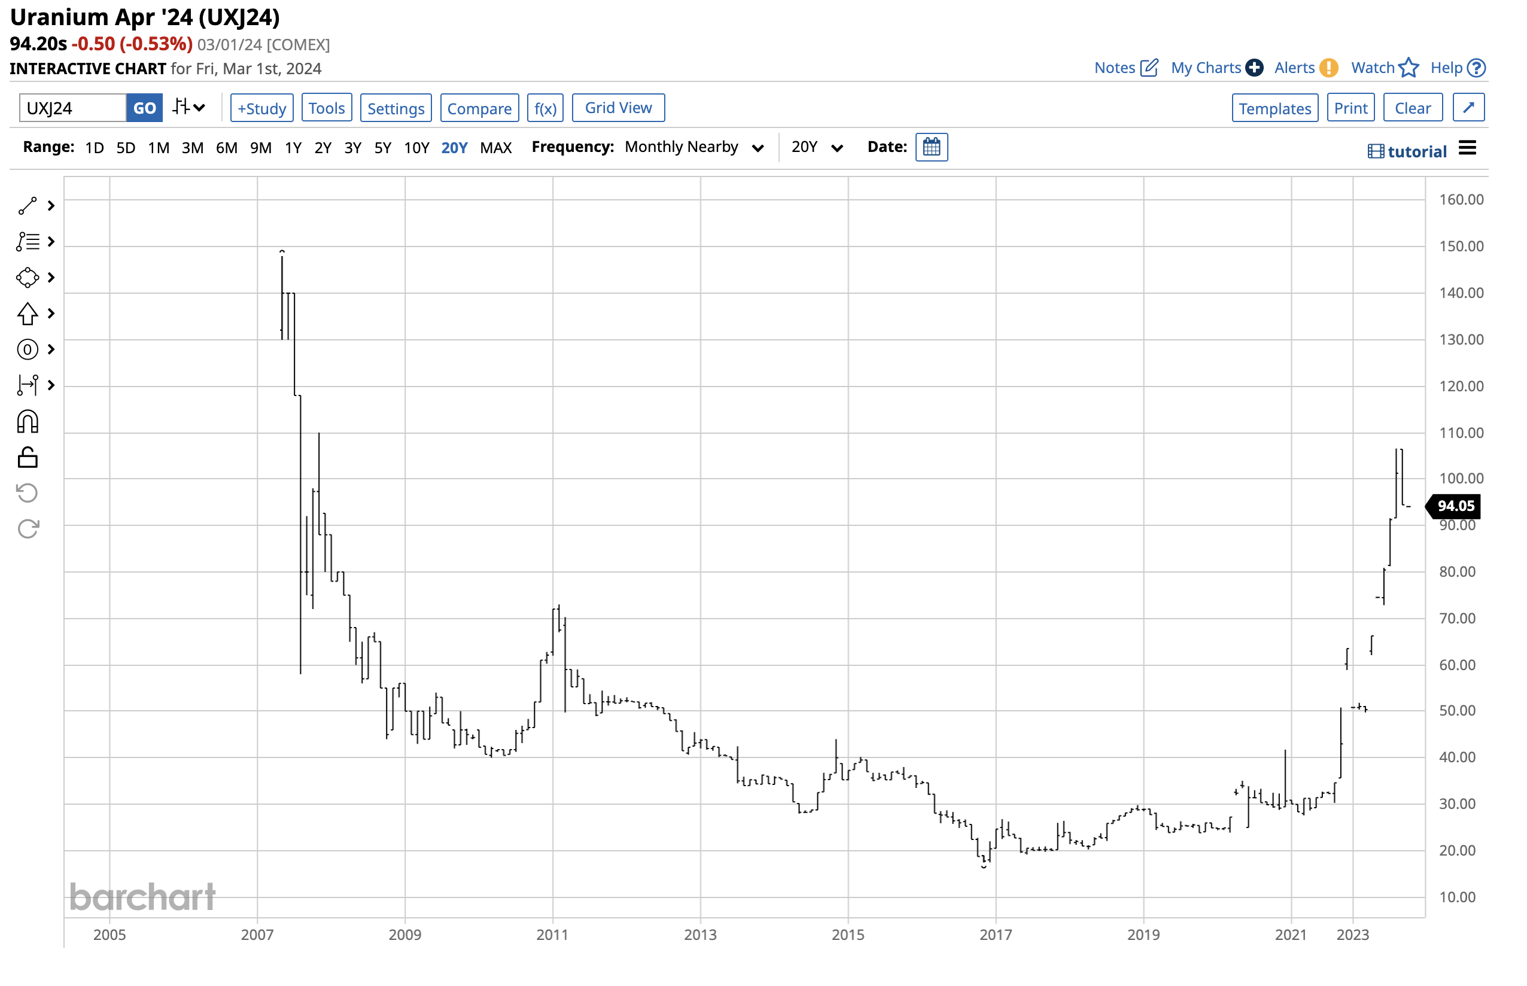This screenshot has width=1527, height=986.
Task: Select the 5Y range
Action: tap(382, 147)
